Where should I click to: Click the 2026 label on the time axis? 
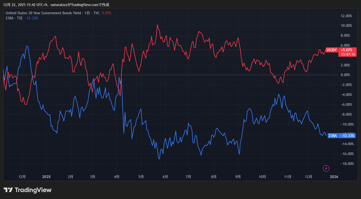point(334,177)
